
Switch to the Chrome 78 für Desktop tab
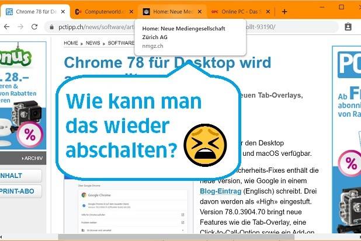pos(34,12)
